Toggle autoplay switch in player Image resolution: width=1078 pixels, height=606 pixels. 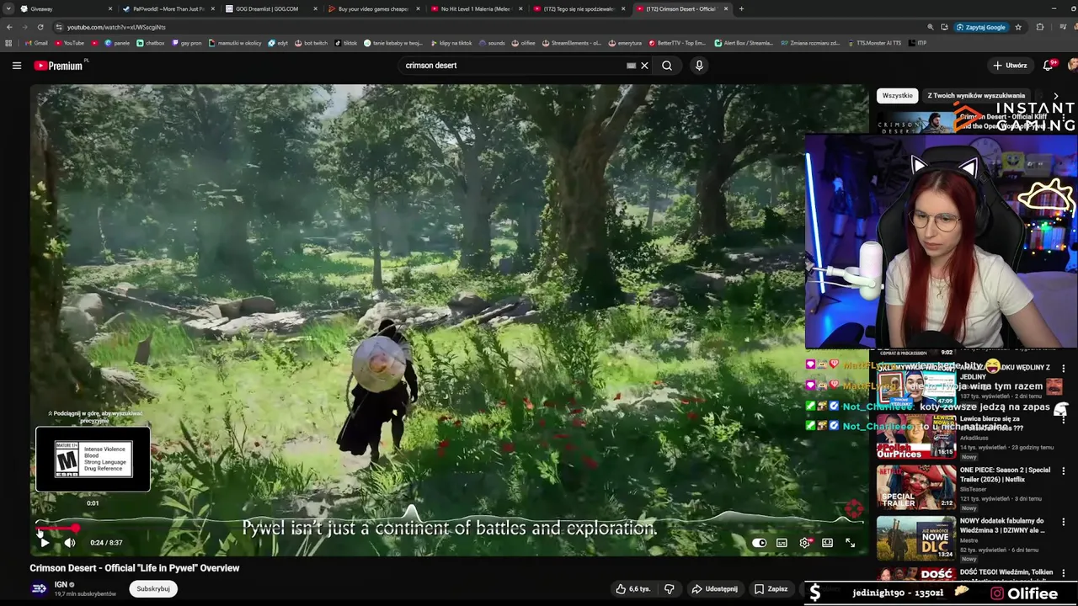[759, 543]
